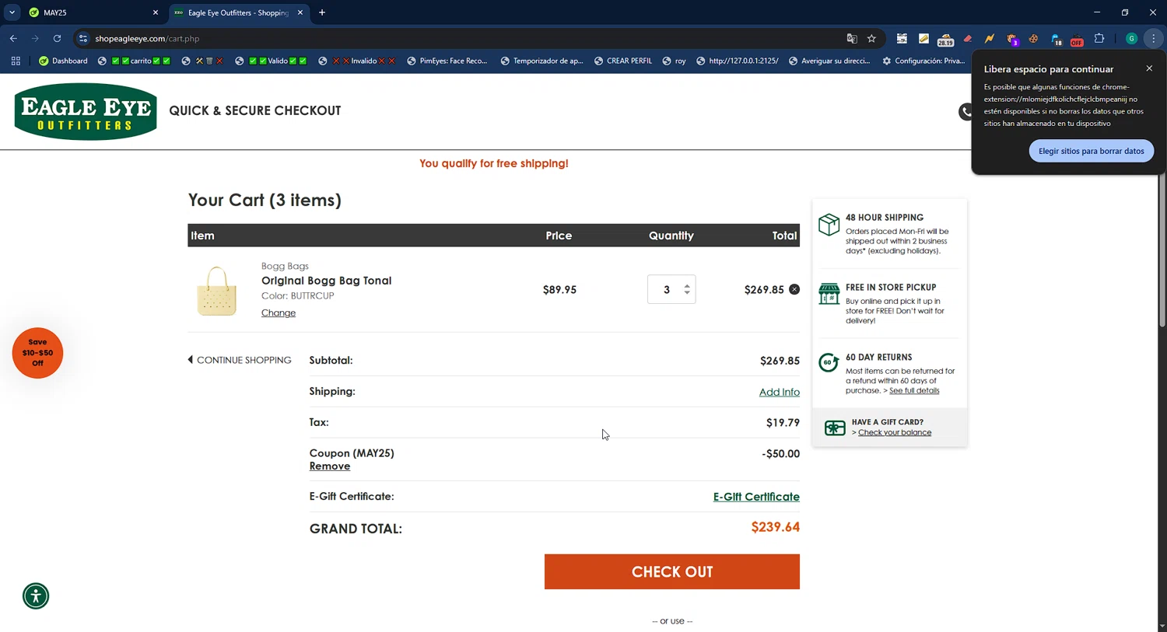Open a new browser tab
This screenshot has width=1167, height=632.
(322, 12)
